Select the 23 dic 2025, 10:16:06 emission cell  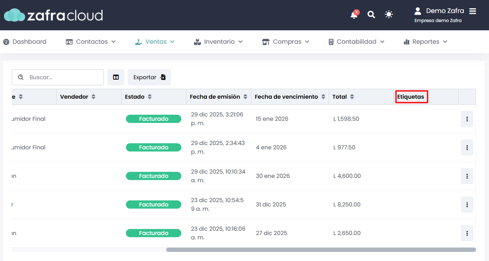218,233
